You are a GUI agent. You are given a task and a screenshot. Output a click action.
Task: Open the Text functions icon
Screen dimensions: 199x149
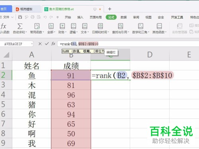85,26
